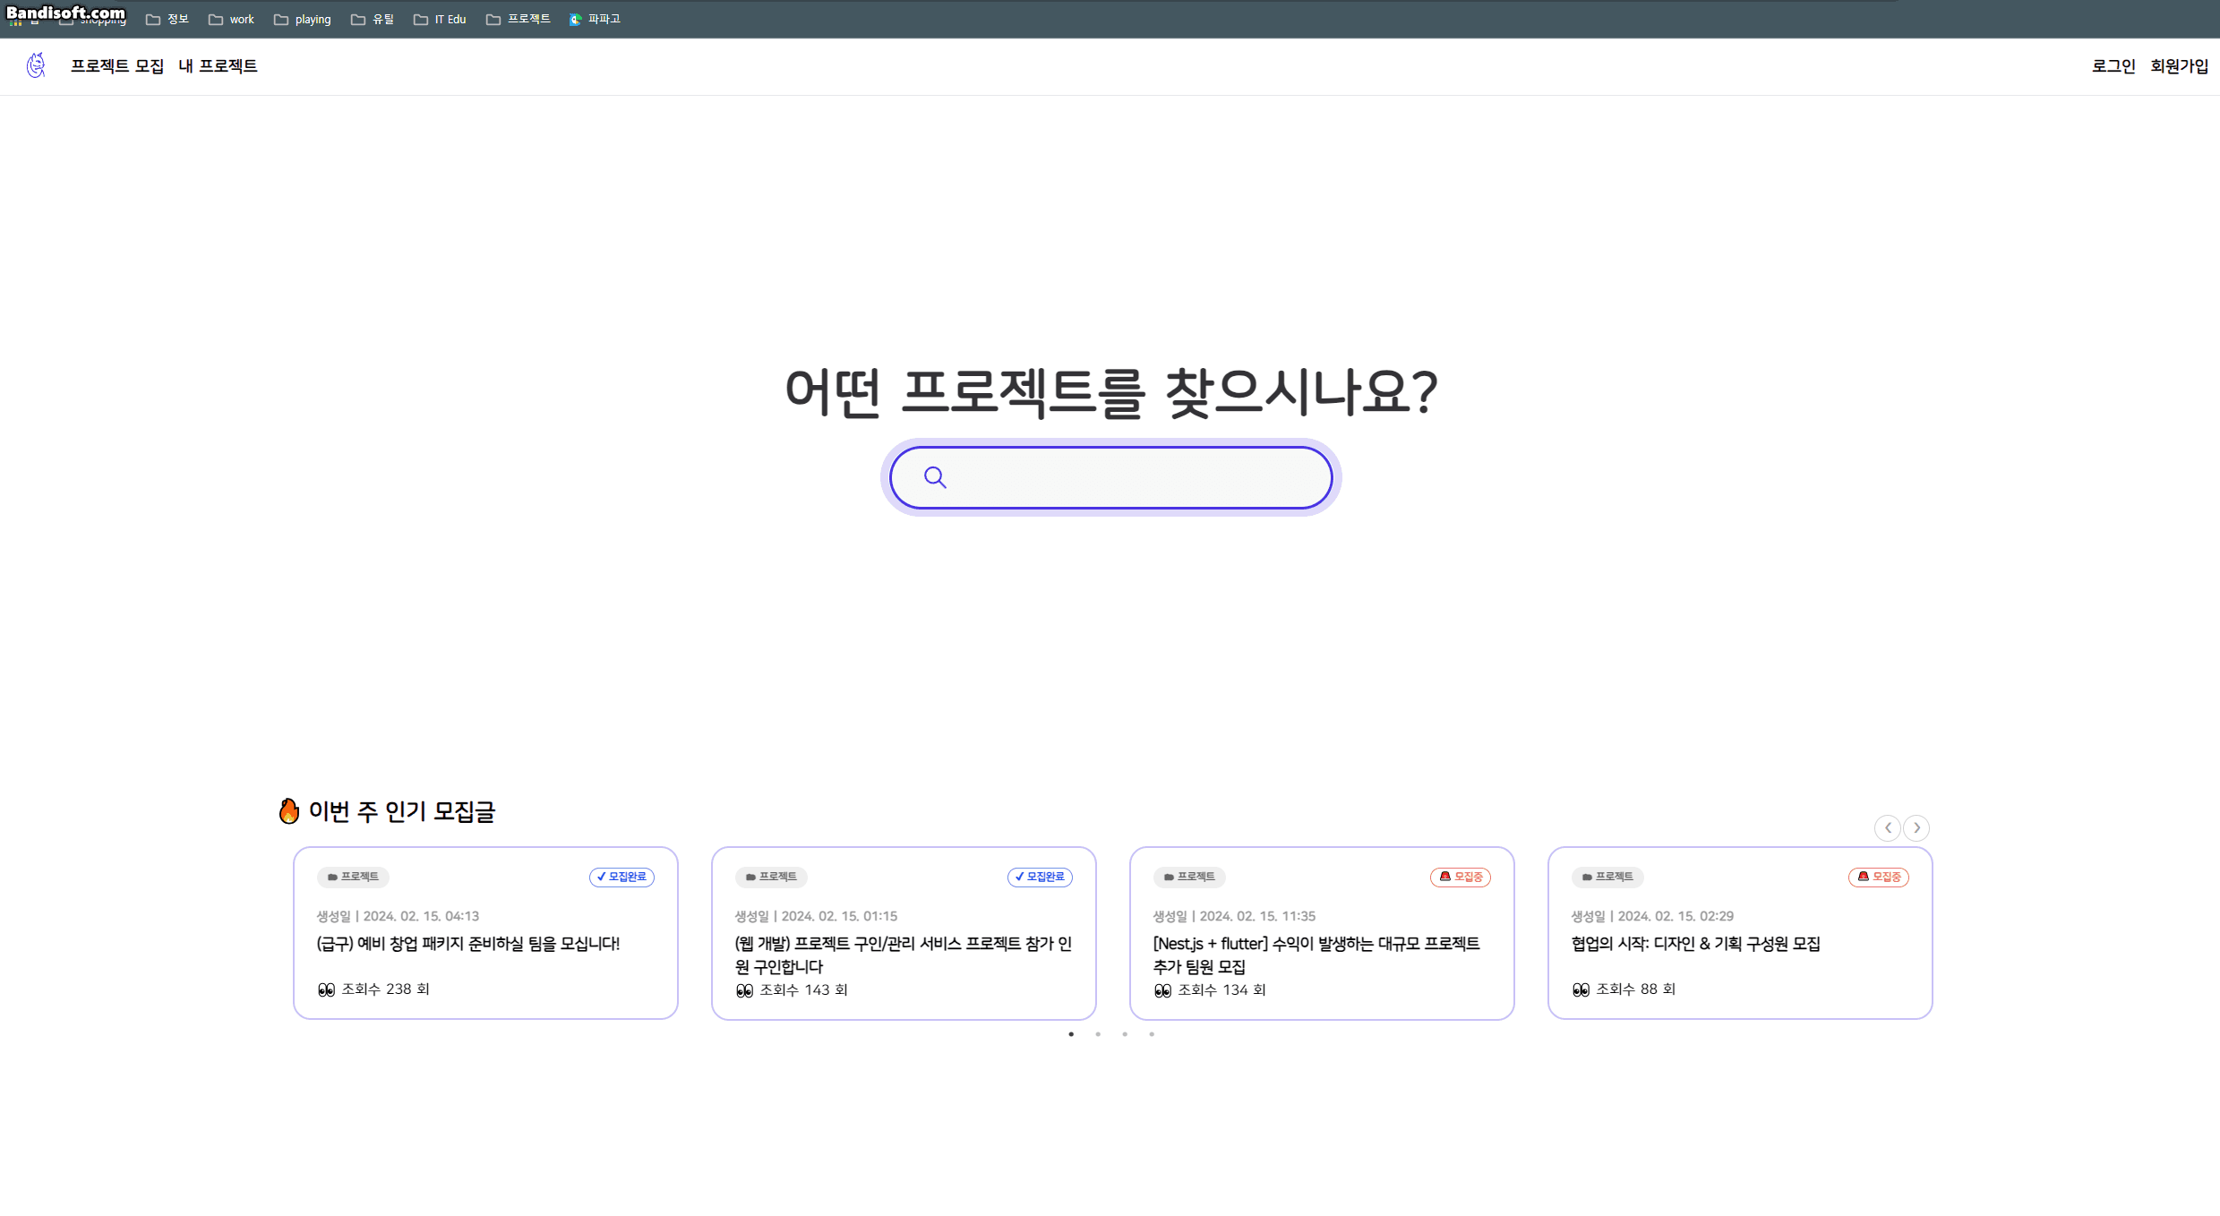Open the 유틸 bookmarks folder
Viewport: 2220px width, 1216px height.
pos(373,19)
